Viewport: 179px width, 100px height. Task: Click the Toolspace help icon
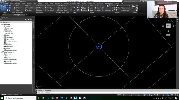click(x=31, y=20)
